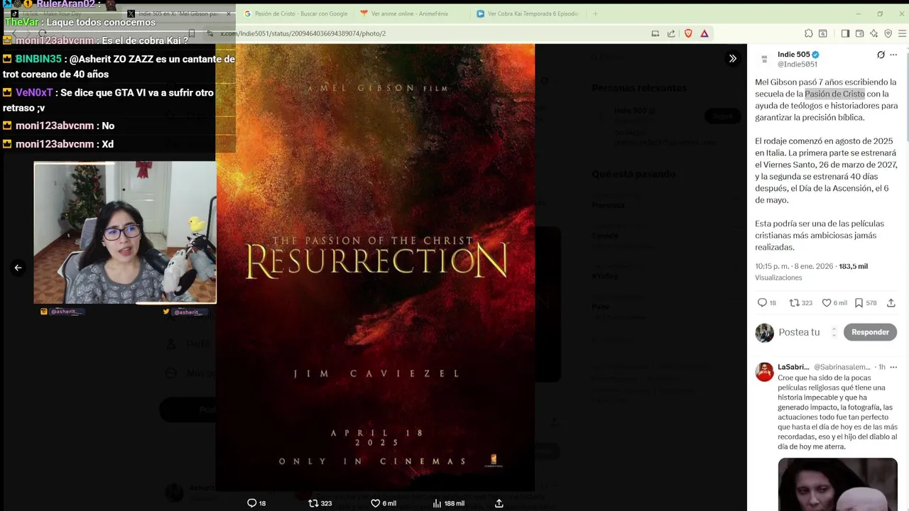Image resolution: width=909 pixels, height=511 pixels.
Task: Click tweet timestamp 10:15 p. m. 8 ene. 2026
Action: [794, 266]
